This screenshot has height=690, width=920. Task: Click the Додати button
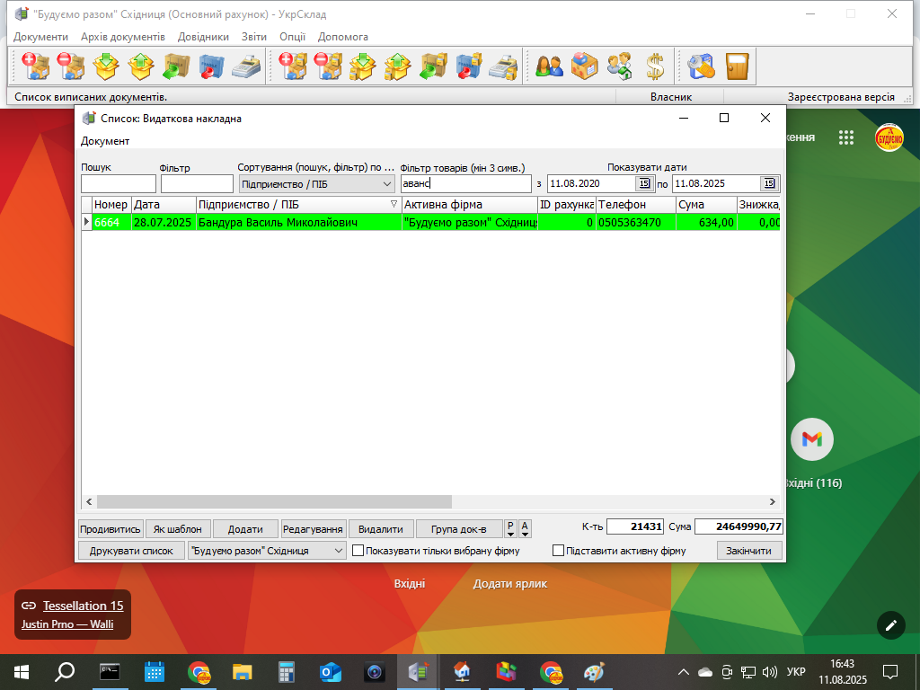(x=245, y=528)
